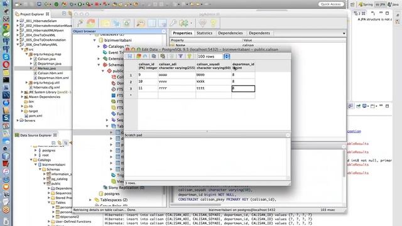The width and height of the screenshot is (402, 226).
Task: Expand Tablespaces (2) node
Action: tap(90, 200)
